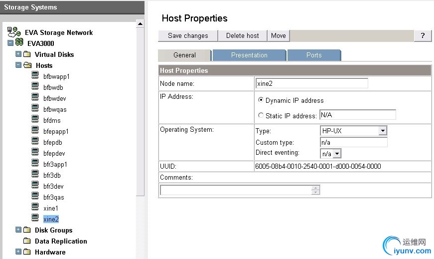Screen dimensions: 434x259
Task: Click the bfr3db host icon
Action: tap(35, 174)
